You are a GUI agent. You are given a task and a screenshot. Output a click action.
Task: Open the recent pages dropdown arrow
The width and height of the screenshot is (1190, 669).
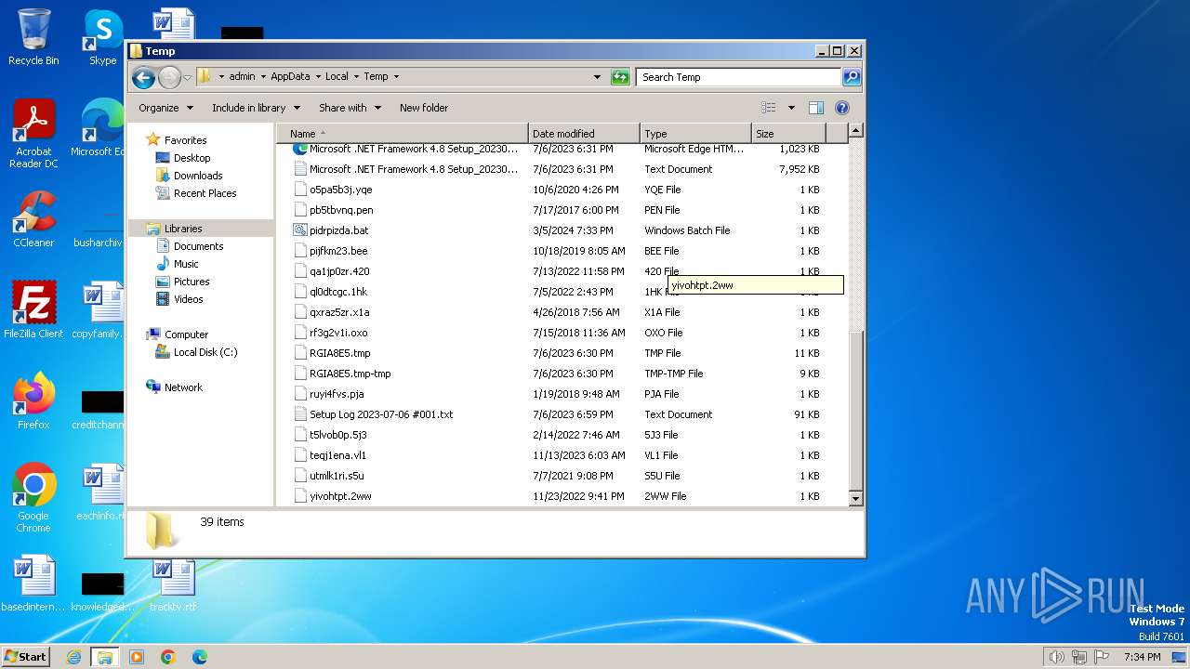coord(187,77)
